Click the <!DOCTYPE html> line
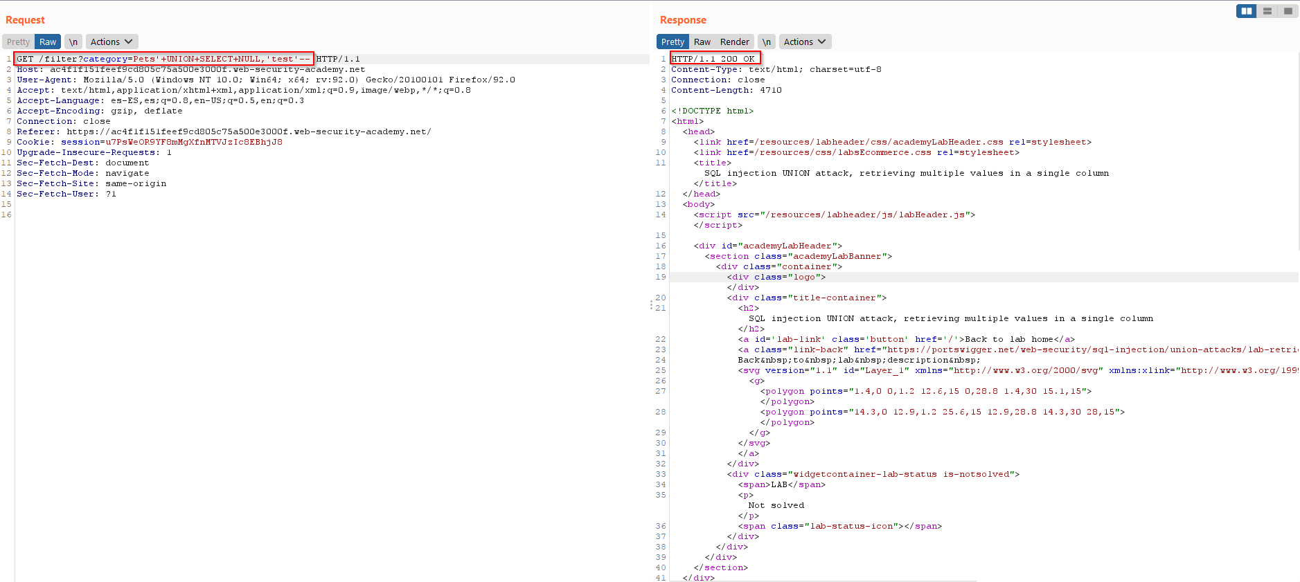Screen dimensions: 1300x582 (x=713, y=111)
